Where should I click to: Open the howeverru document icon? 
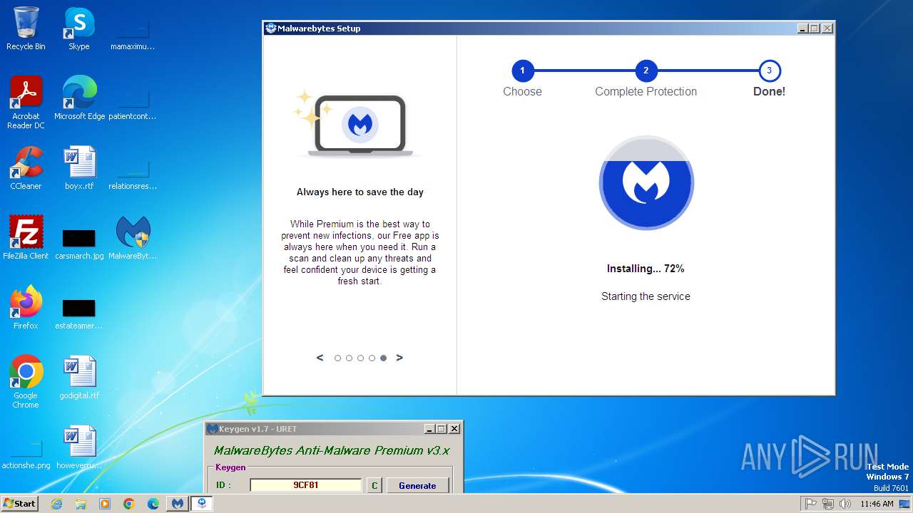(79, 447)
